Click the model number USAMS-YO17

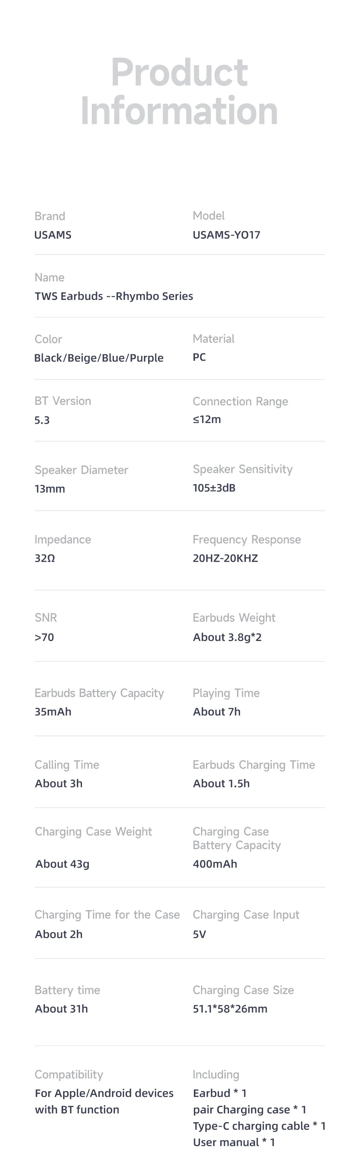pos(226,235)
